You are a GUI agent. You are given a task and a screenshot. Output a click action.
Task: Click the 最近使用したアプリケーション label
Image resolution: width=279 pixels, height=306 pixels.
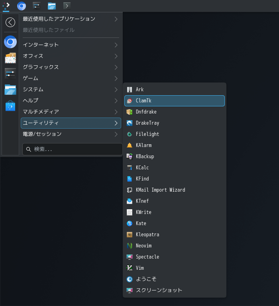click(59, 19)
